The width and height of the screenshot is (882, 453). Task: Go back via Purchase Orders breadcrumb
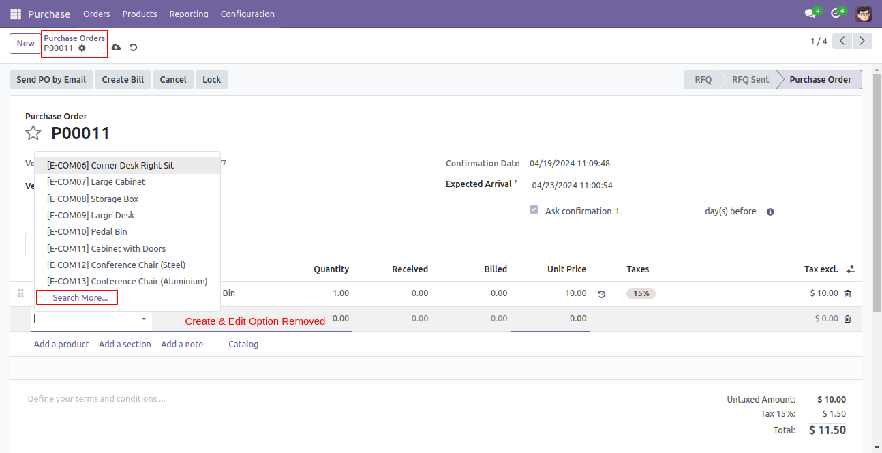click(74, 38)
